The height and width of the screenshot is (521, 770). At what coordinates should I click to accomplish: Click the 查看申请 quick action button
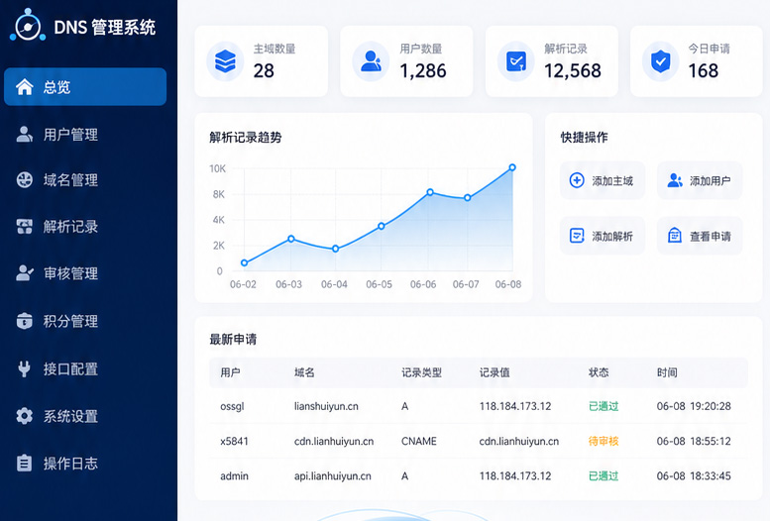(x=700, y=236)
